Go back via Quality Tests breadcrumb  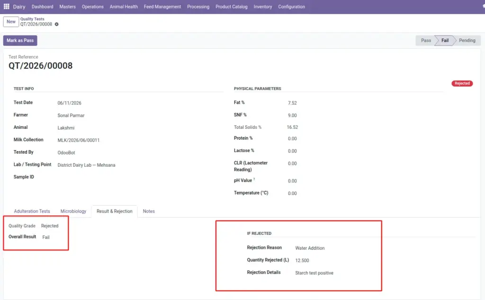(x=32, y=19)
